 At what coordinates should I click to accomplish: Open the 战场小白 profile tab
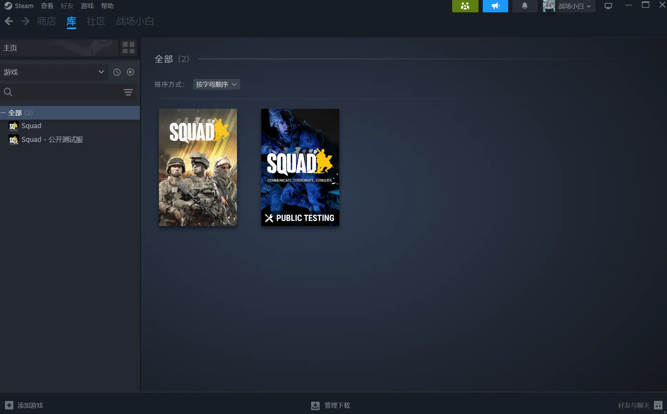coord(135,21)
